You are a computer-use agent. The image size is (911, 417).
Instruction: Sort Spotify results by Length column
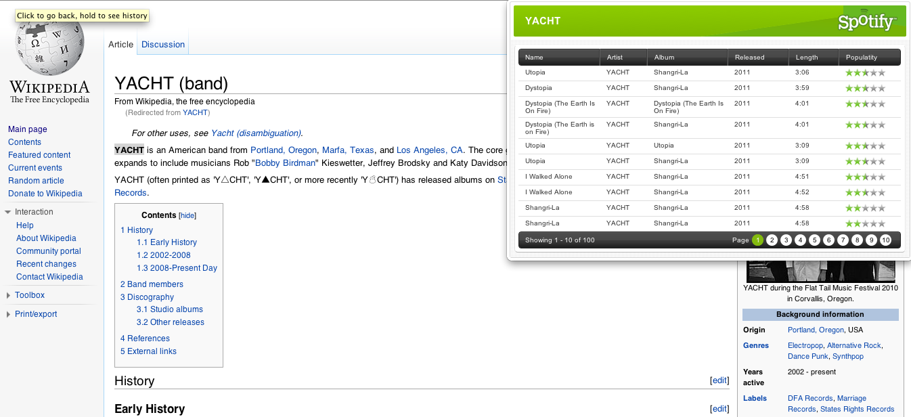814,58
